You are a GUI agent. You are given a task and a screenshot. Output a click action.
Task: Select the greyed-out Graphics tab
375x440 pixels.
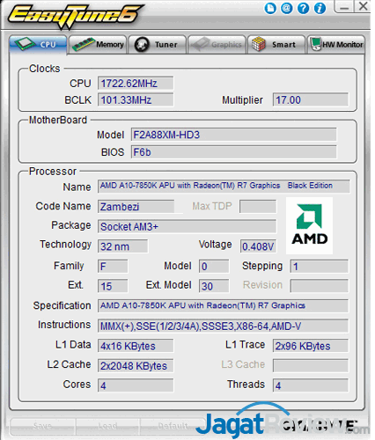coord(217,44)
